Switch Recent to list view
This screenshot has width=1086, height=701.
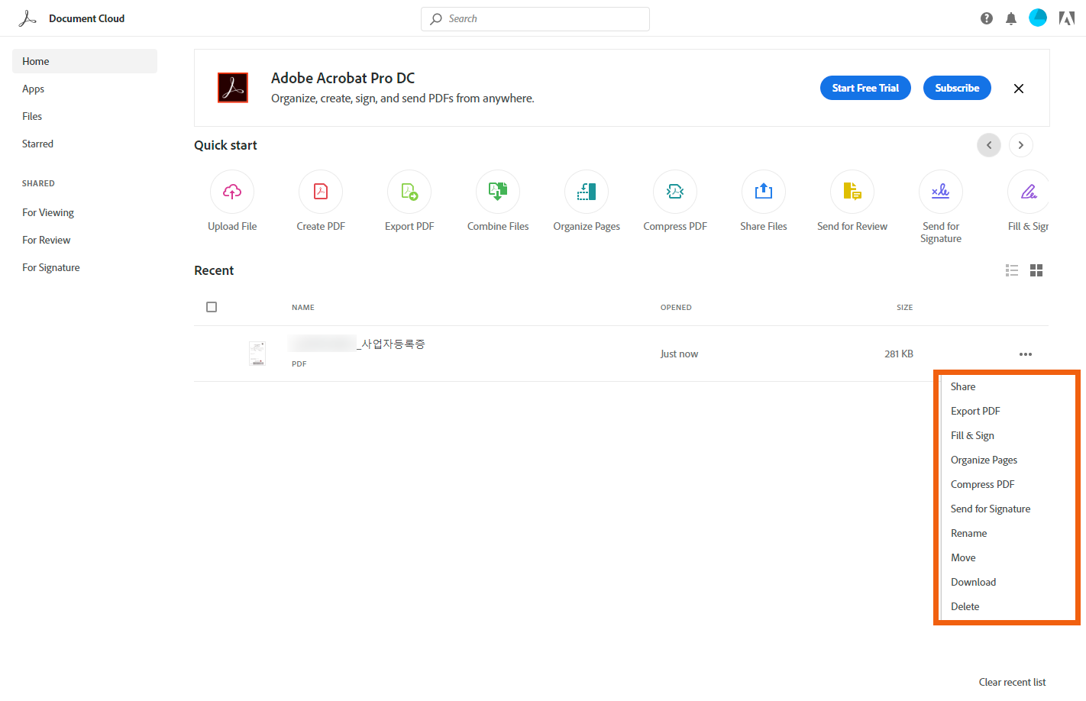click(x=1012, y=270)
